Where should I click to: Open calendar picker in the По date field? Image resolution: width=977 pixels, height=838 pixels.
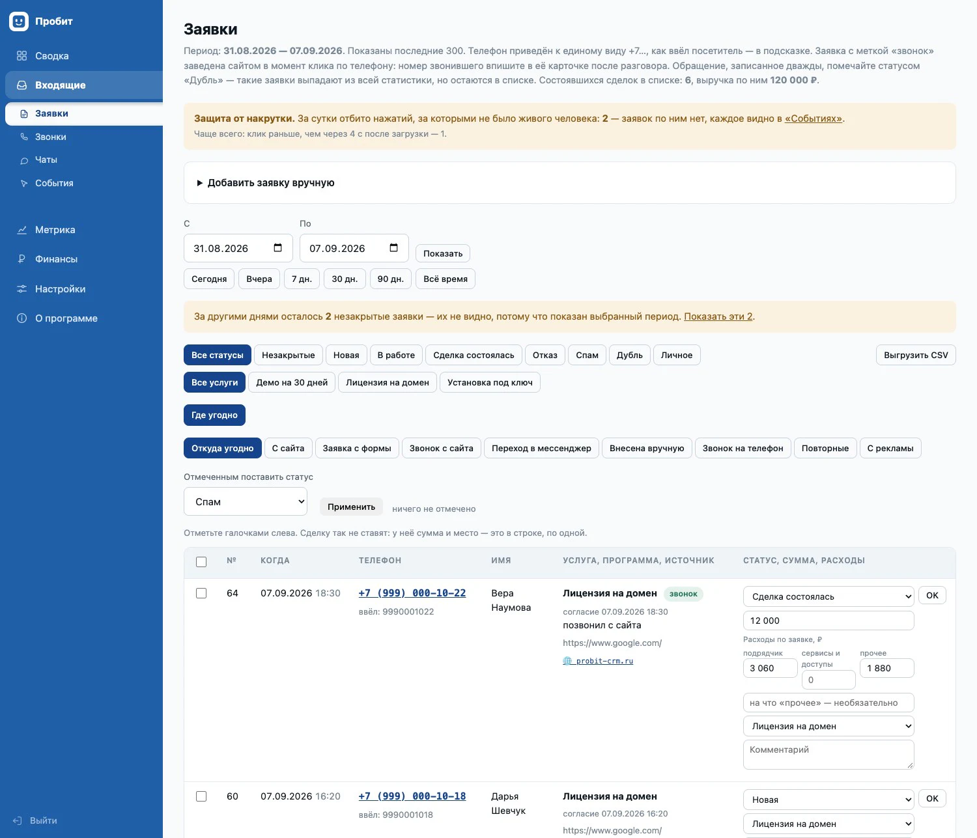click(394, 248)
